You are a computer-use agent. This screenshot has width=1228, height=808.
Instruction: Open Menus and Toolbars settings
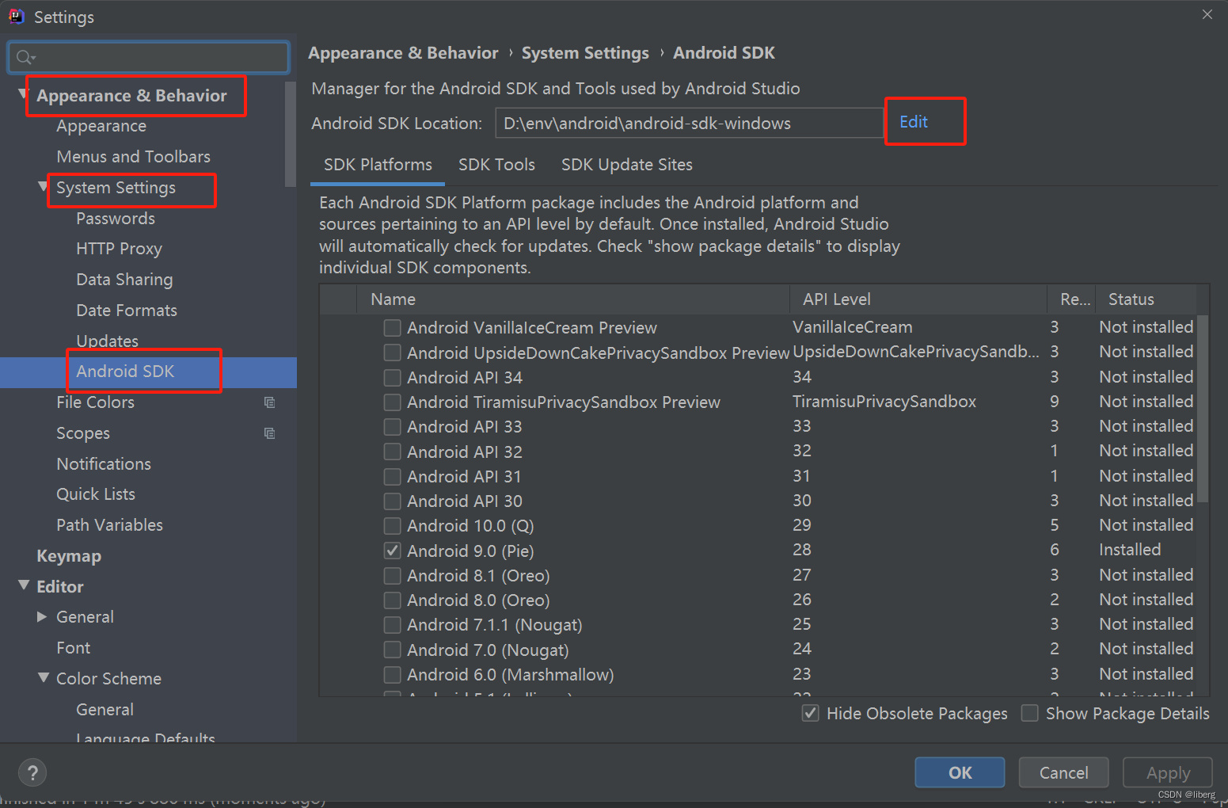click(x=133, y=157)
